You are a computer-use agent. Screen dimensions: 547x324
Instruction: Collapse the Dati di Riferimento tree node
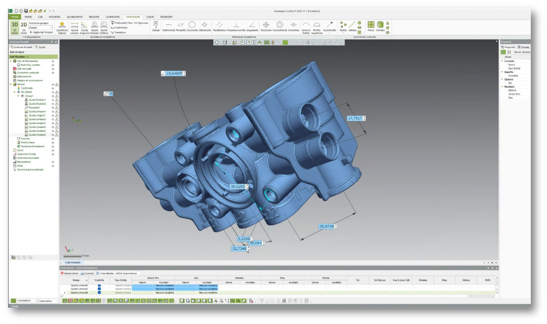11,61
